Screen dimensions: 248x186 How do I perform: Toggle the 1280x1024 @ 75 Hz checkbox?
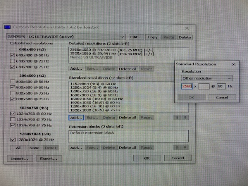pyautogui.click(x=13, y=139)
